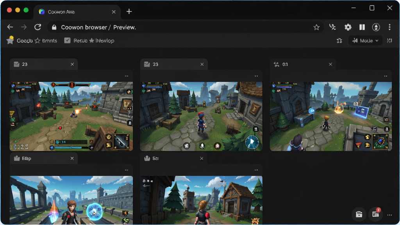Select the Btr panel tab

174,159
